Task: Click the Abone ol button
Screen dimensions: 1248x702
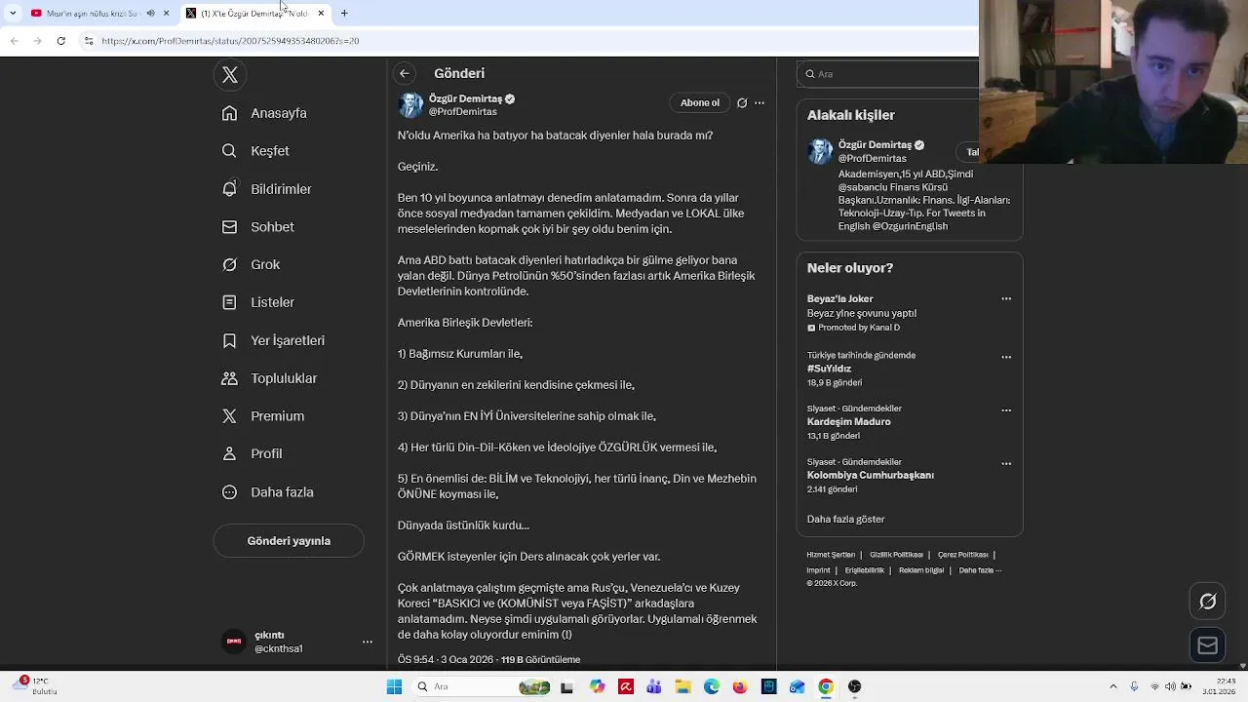Action: pos(699,102)
